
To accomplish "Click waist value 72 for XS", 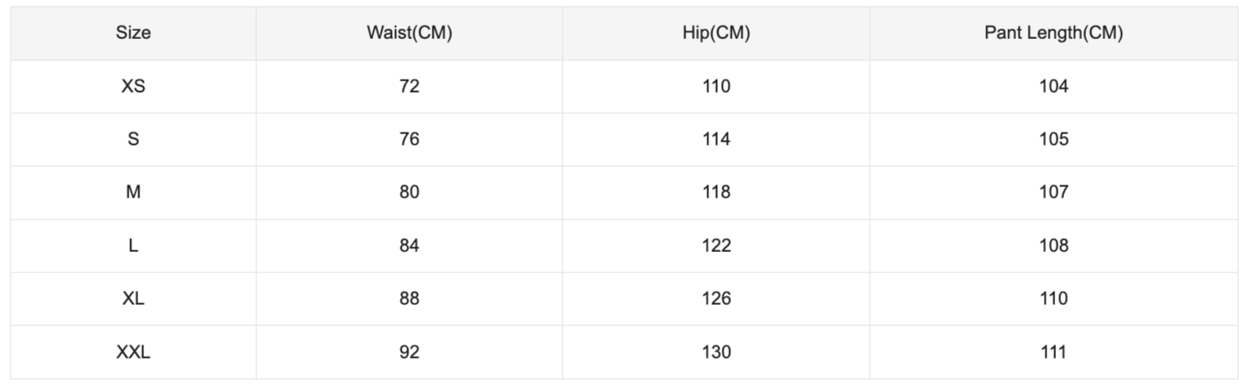I will click(409, 86).
